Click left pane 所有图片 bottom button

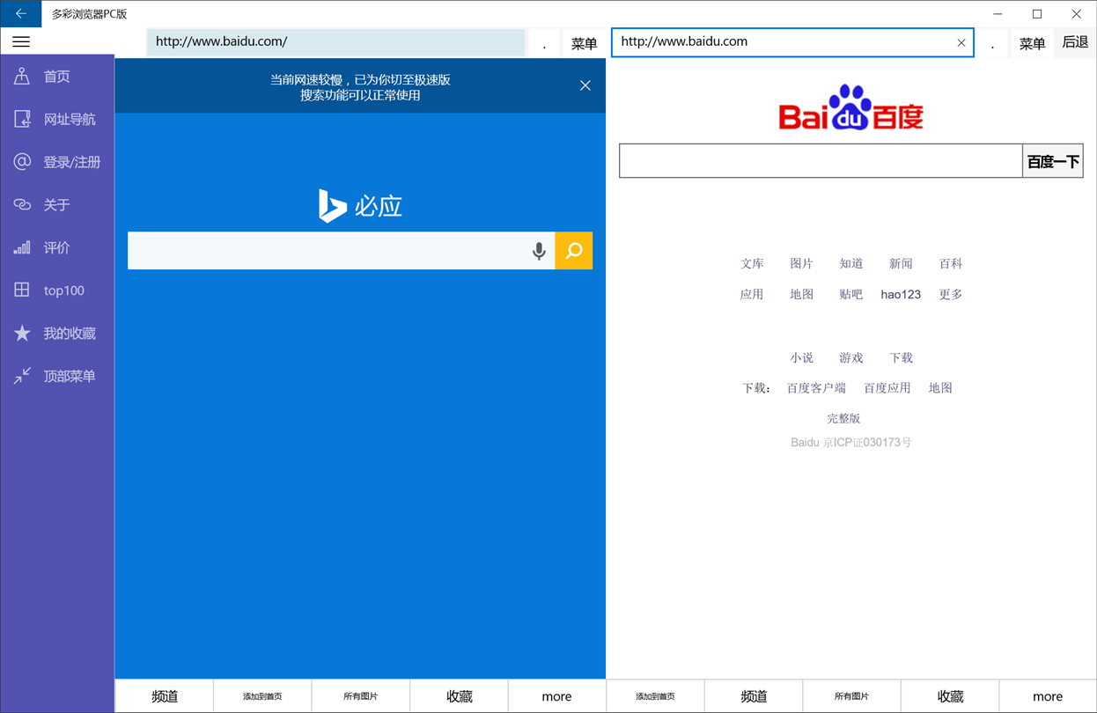[361, 696]
